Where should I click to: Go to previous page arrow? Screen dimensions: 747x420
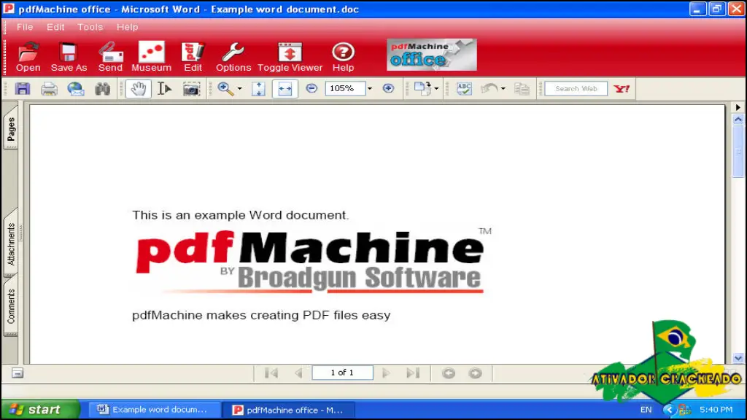point(298,373)
